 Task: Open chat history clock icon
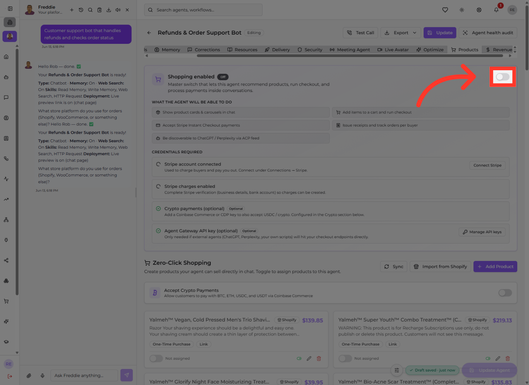coord(81,10)
